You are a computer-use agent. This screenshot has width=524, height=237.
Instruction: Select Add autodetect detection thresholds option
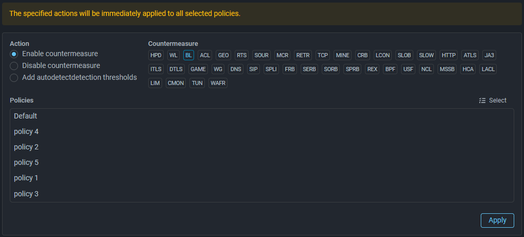click(14, 78)
